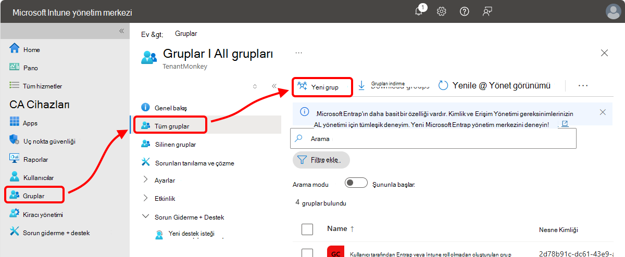Collapse Sorun Giderme + Destek section
The width and height of the screenshot is (625, 257).
(x=189, y=217)
